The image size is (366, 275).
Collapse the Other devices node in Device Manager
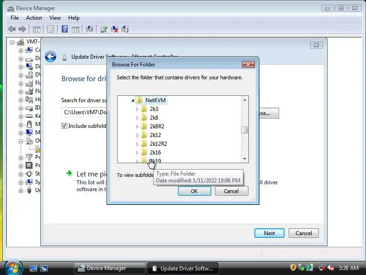[21, 141]
